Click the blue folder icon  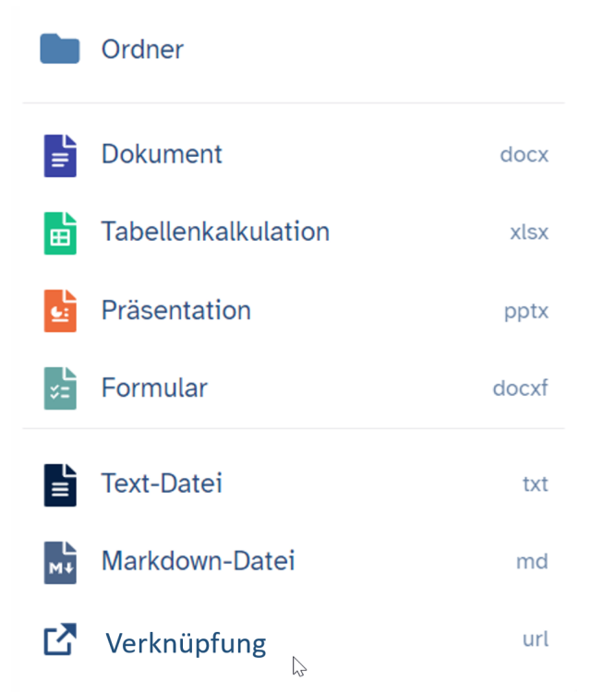pos(60,49)
